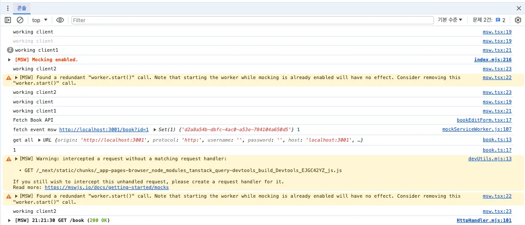This screenshot has width=525, height=225.
Task: Select the '[MSW] Mocking enabled.' text
Action: pyautogui.click(x=46, y=60)
